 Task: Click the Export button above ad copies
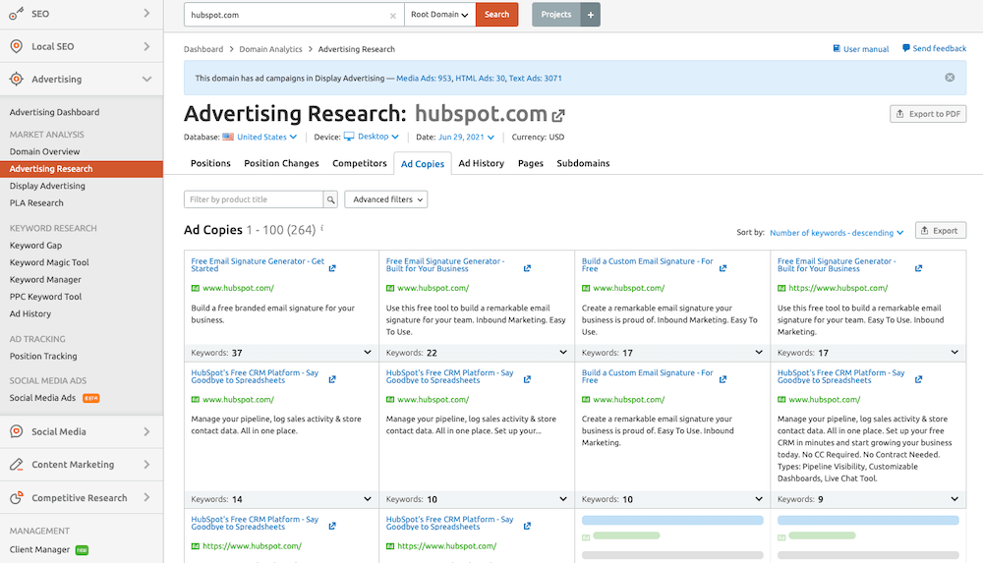point(941,230)
